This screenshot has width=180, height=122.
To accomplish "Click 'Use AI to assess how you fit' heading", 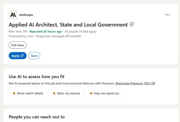I will (37, 77).
